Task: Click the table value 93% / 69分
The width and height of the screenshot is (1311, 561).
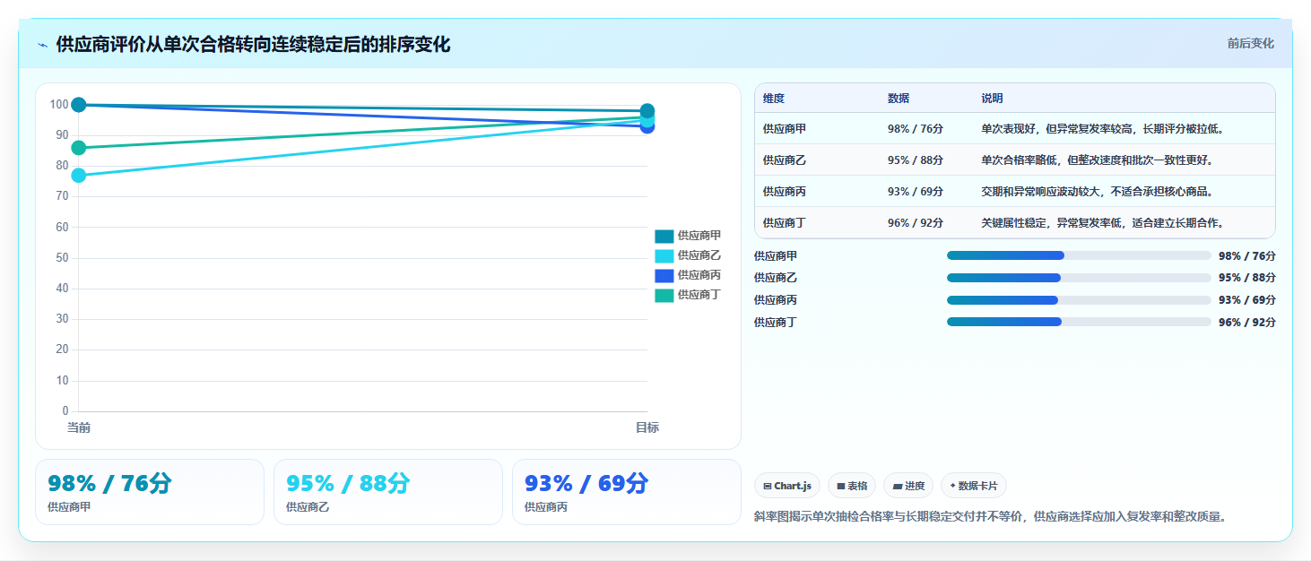Action: (x=916, y=192)
